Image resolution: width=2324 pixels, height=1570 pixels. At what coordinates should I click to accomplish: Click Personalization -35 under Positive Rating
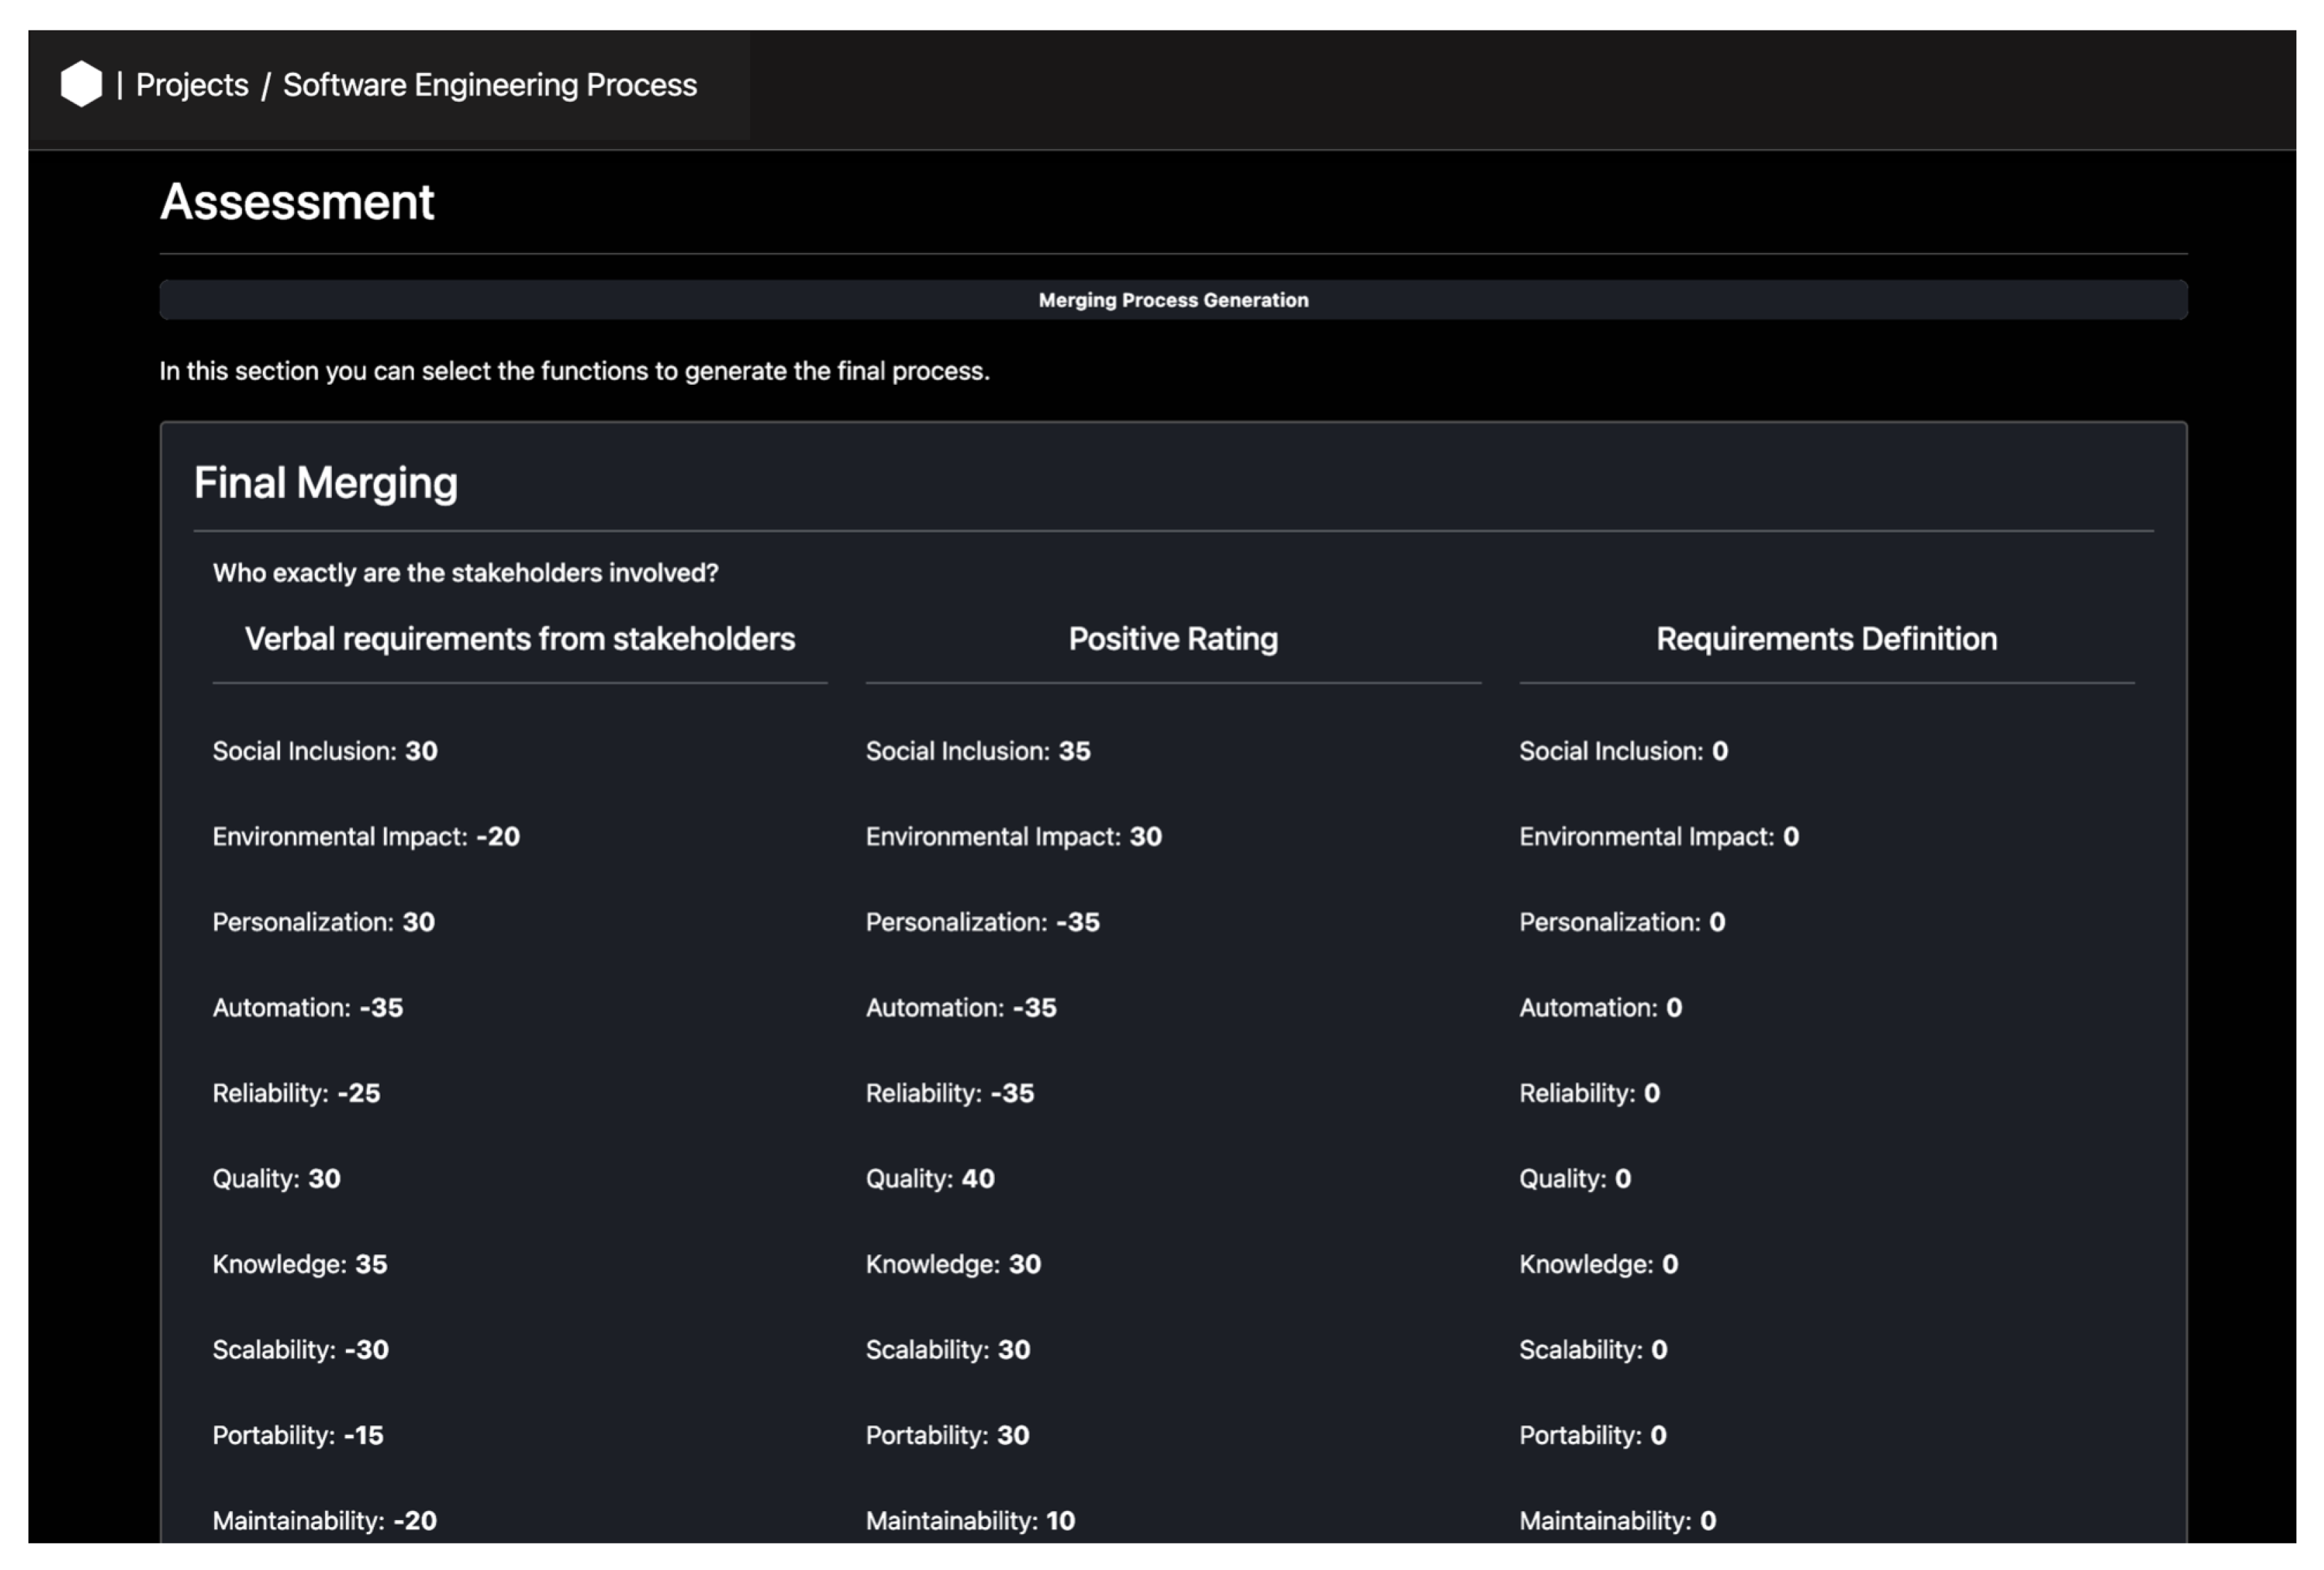(982, 922)
